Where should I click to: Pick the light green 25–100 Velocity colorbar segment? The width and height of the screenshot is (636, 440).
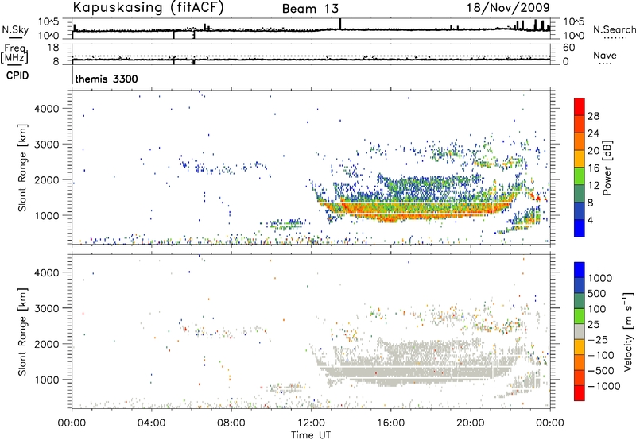[580, 316]
